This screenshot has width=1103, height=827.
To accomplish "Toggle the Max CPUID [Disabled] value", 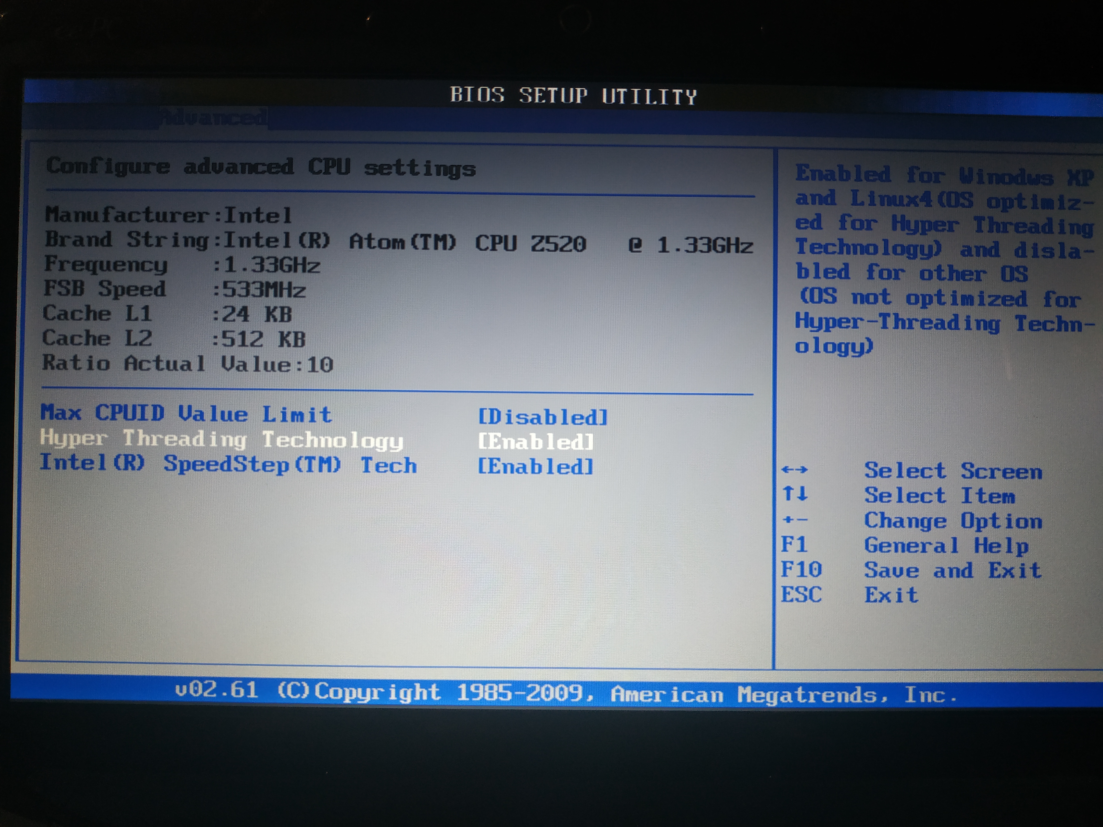I will [542, 417].
